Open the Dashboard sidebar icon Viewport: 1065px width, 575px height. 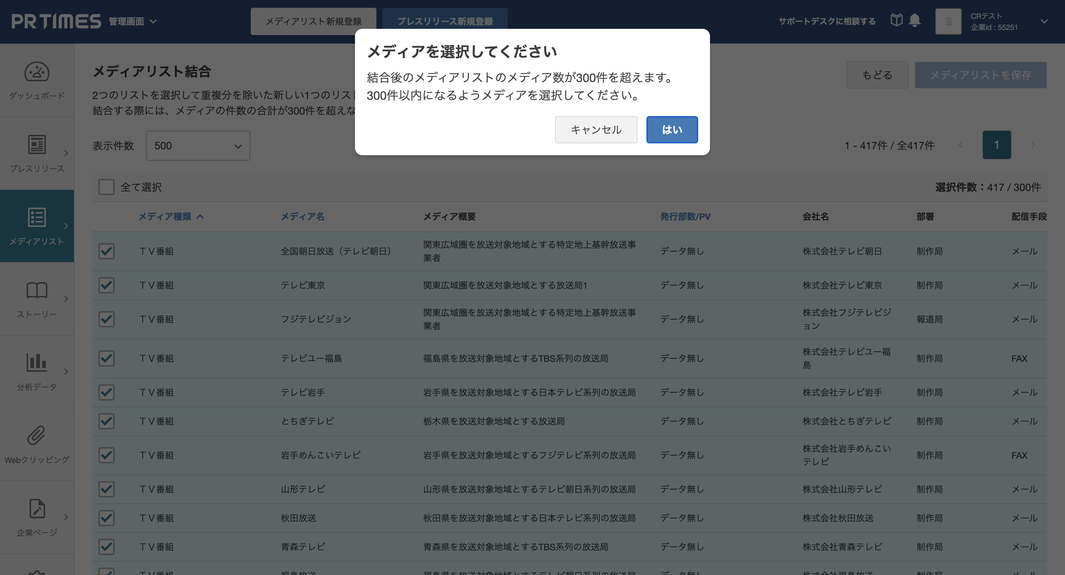pyautogui.click(x=37, y=72)
